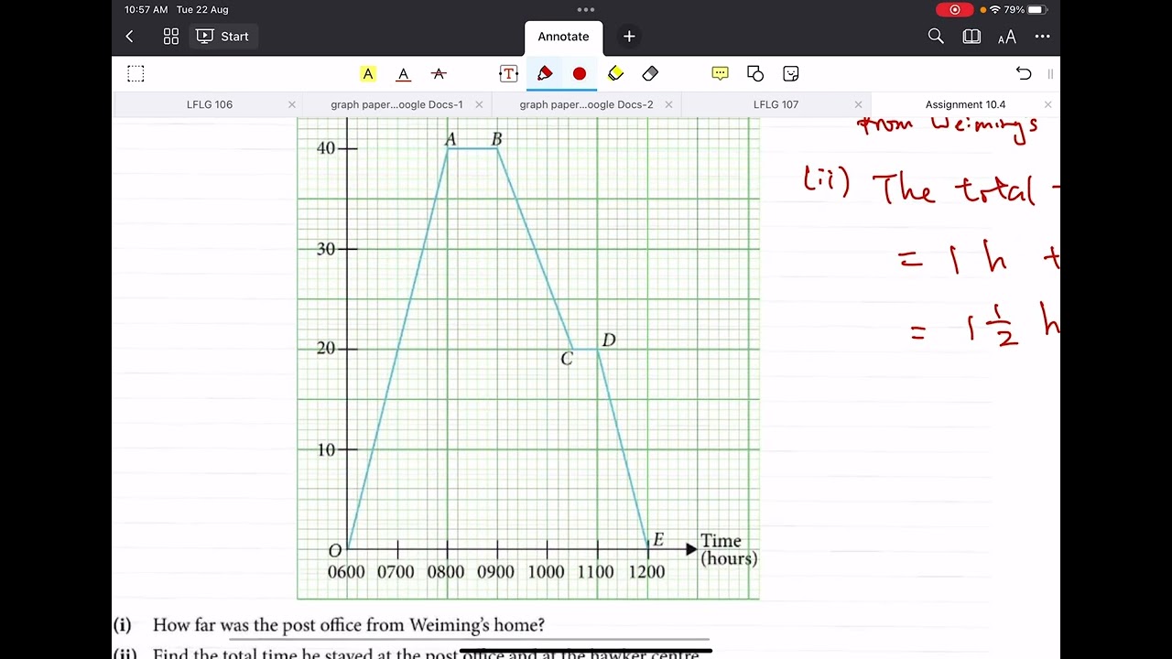
Task: Tap the origin O label
Action: [x=335, y=550]
